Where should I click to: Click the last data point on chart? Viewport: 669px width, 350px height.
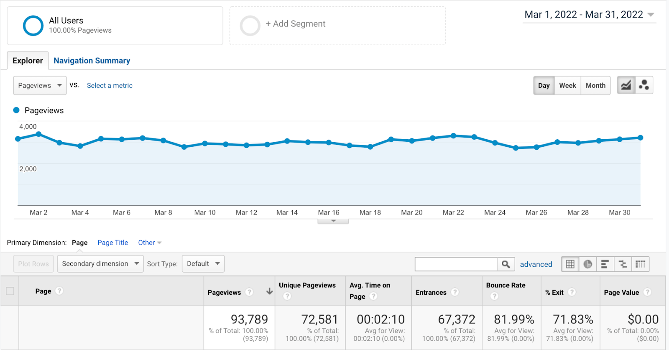coord(640,138)
